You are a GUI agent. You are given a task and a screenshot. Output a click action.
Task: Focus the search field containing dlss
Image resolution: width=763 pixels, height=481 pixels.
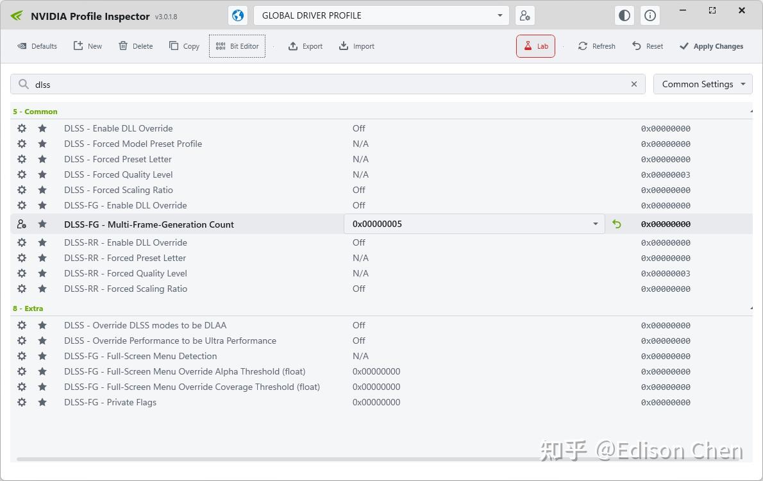pyautogui.click(x=328, y=84)
